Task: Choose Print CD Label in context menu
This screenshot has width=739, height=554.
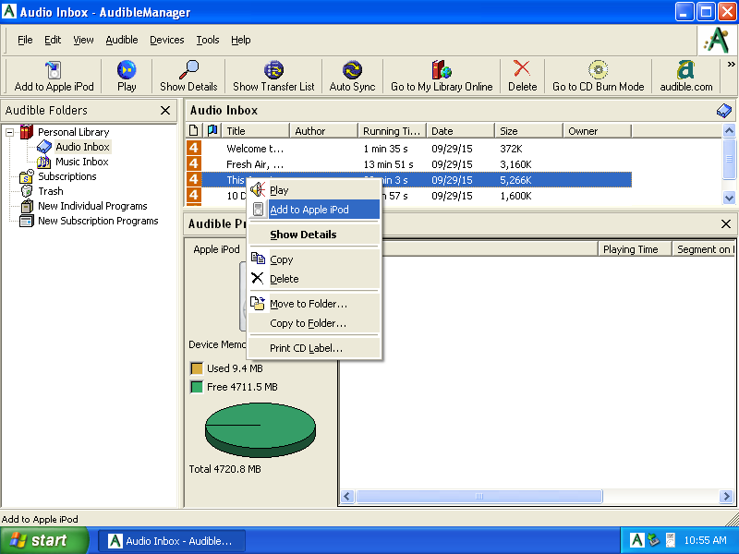Action: point(314,348)
